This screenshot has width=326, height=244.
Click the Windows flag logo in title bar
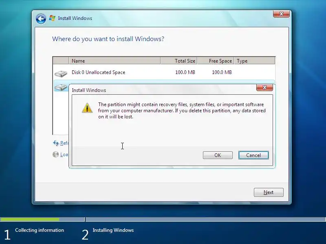point(52,18)
